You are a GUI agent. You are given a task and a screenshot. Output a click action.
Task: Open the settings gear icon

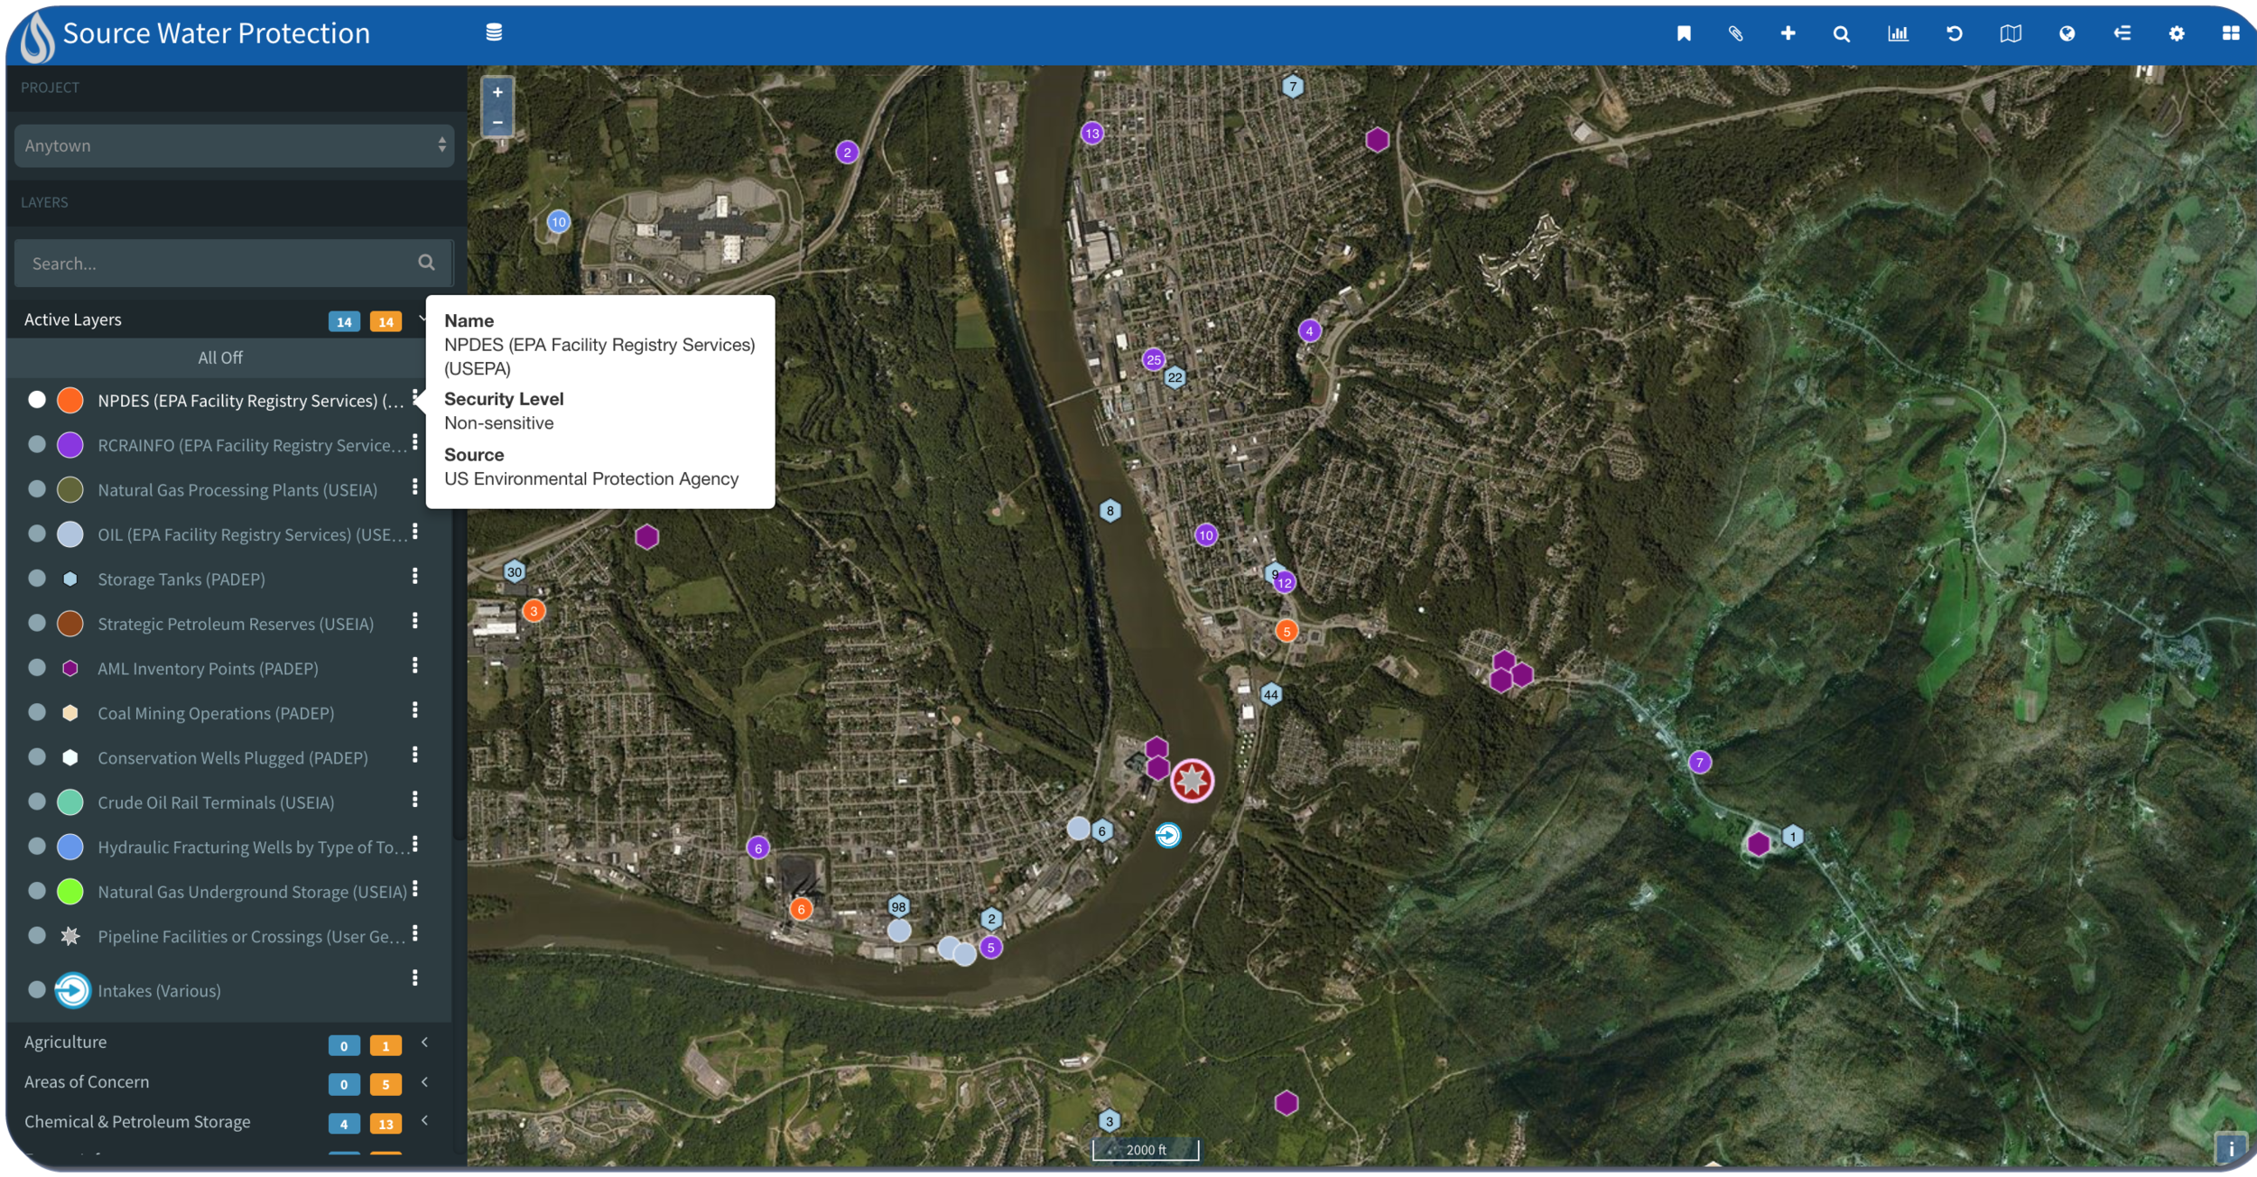(2177, 33)
